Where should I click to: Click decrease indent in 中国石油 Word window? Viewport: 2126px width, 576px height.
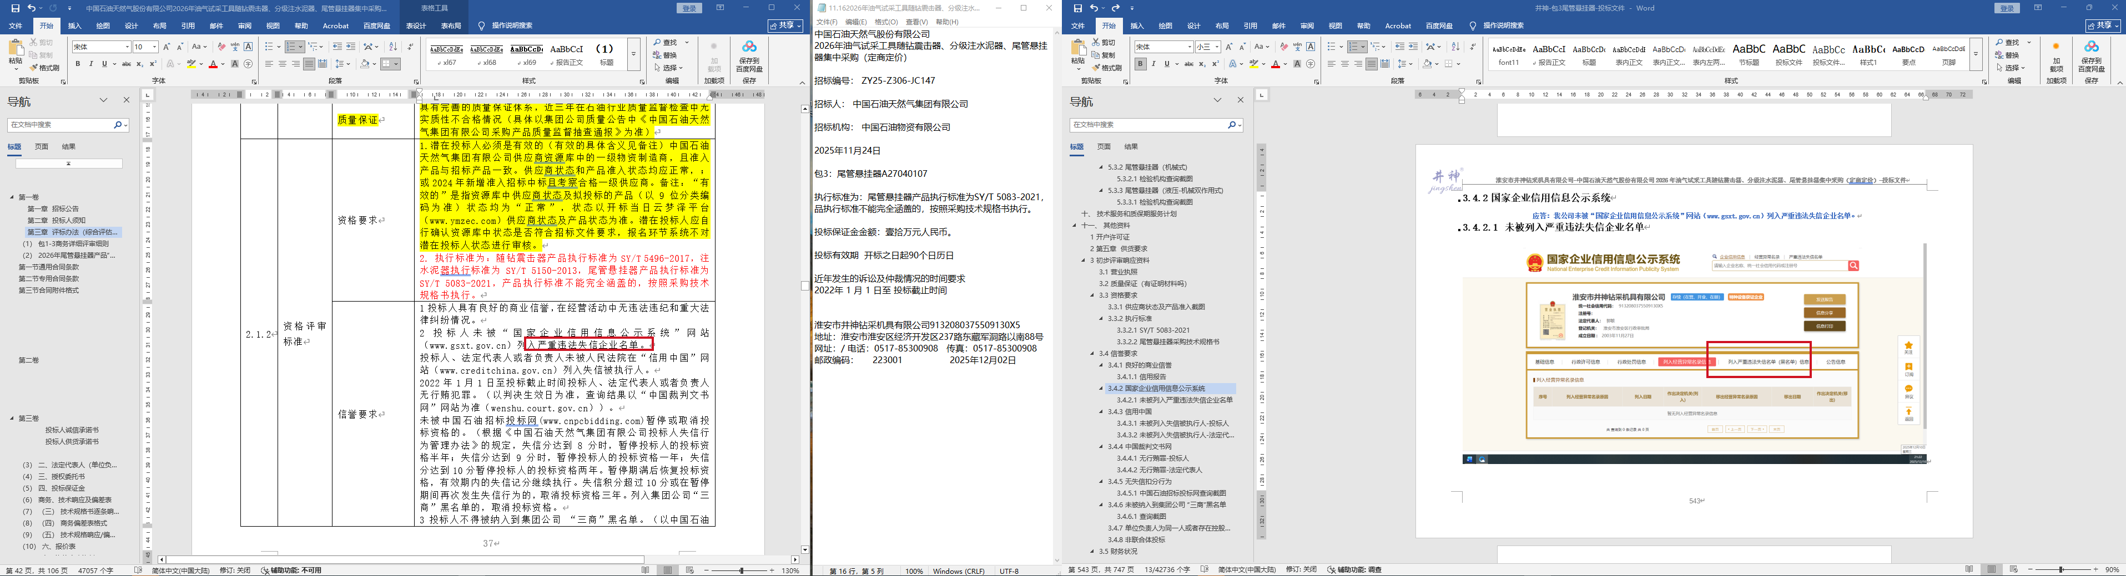(337, 47)
